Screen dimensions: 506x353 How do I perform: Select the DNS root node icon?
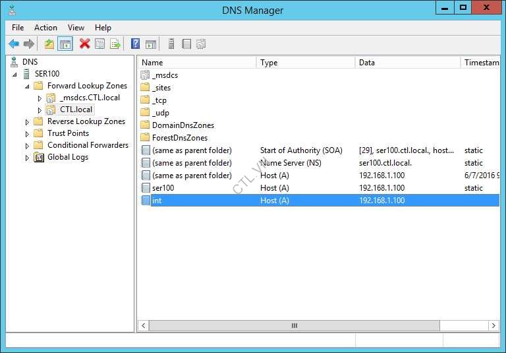[14, 62]
